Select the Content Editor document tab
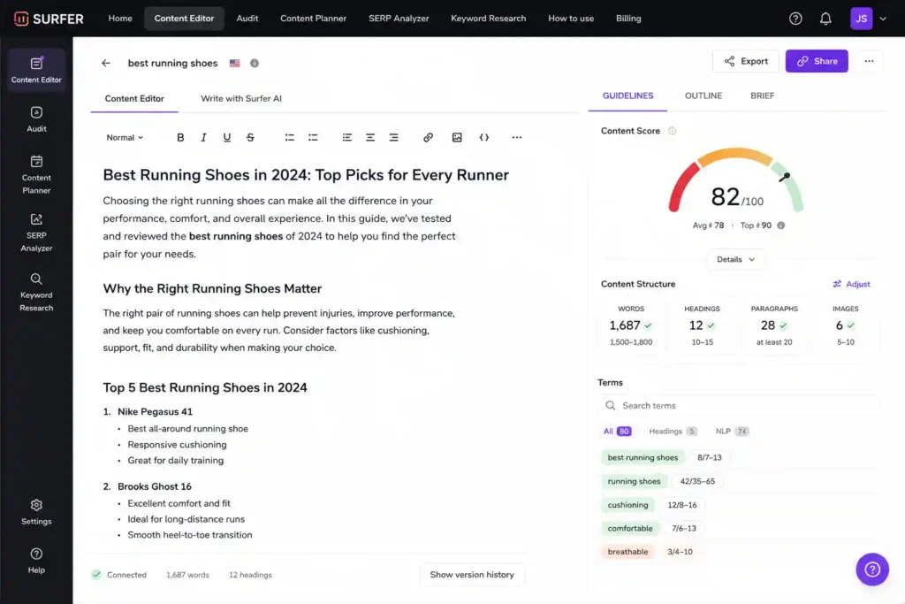Image resolution: width=905 pixels, height=604 pixels. [x=134, y=99]
